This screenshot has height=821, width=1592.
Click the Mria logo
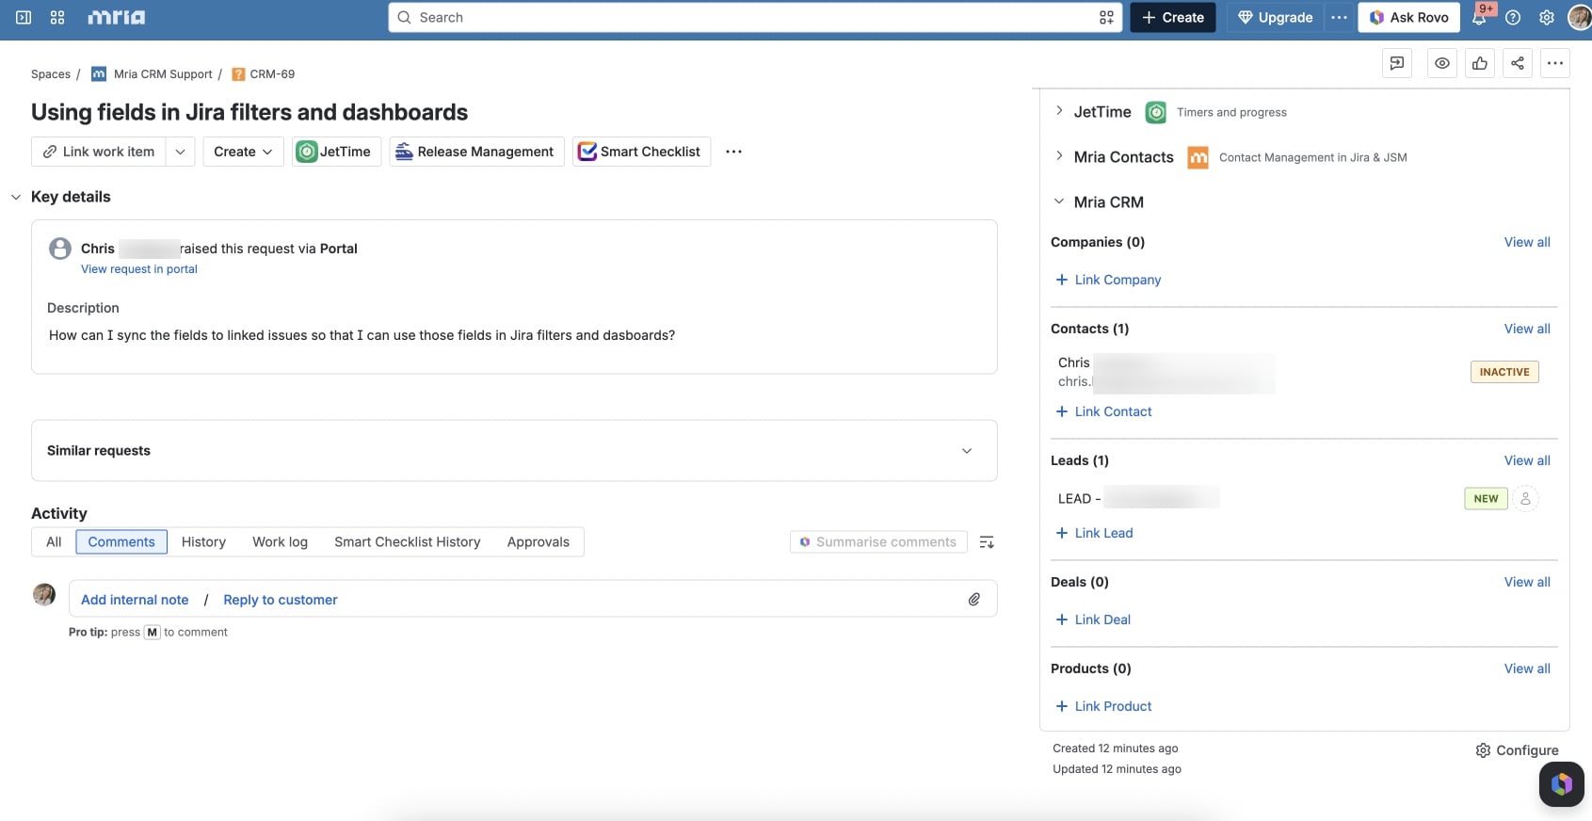116,17
